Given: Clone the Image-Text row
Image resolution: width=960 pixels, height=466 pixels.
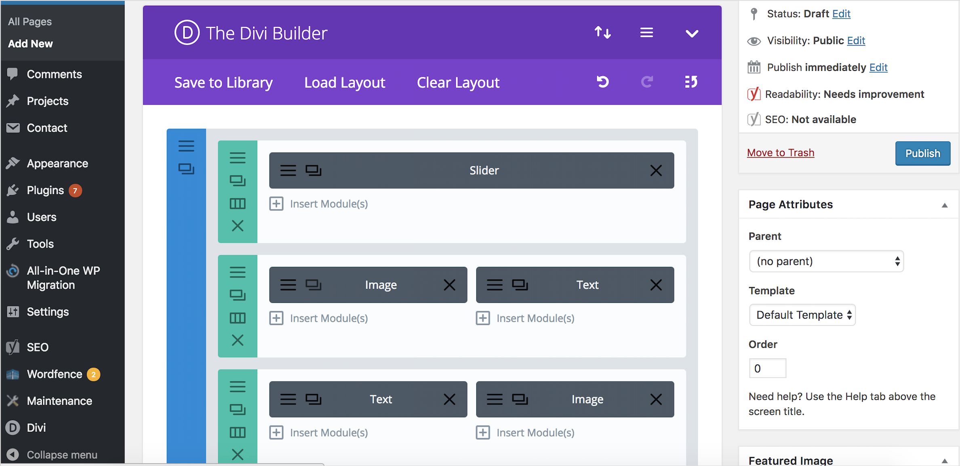Looking at the screenshot, I should (238, 295).
